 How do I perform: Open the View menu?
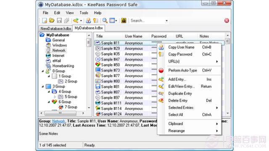(70, 13)
